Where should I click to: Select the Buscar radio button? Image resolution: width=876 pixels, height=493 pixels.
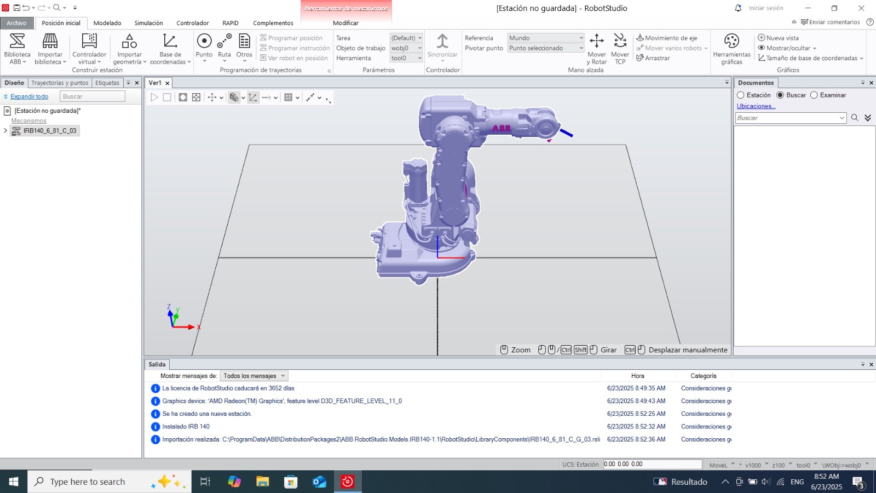coord(780,95)
